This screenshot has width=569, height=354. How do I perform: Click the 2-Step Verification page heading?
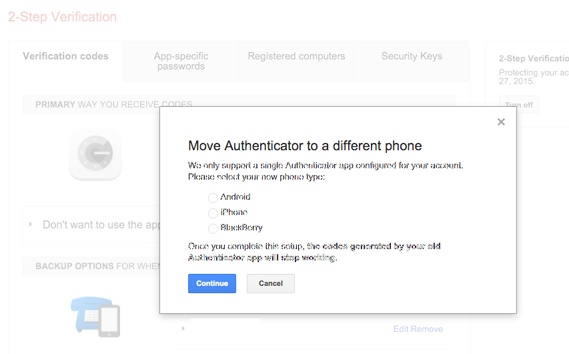point(63,17)
